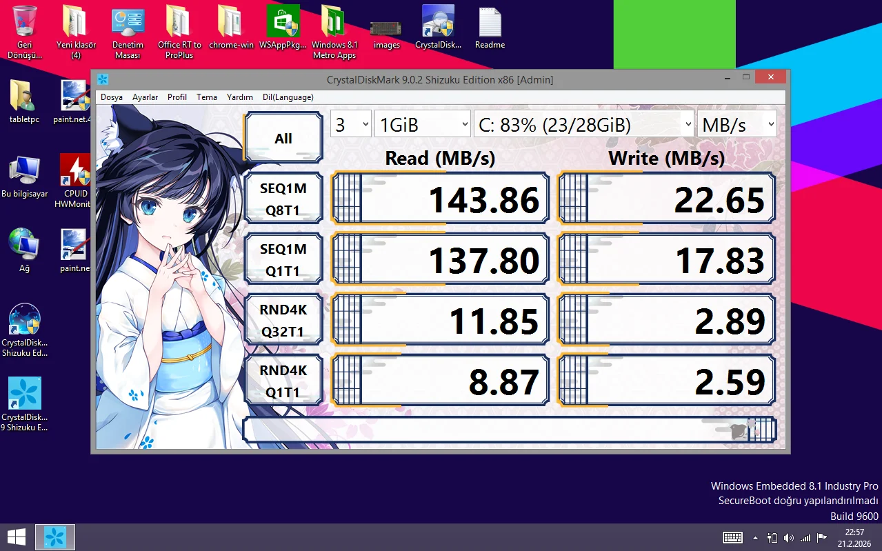
Task: Click the 143.86 read result
Action: pos(441,199)
